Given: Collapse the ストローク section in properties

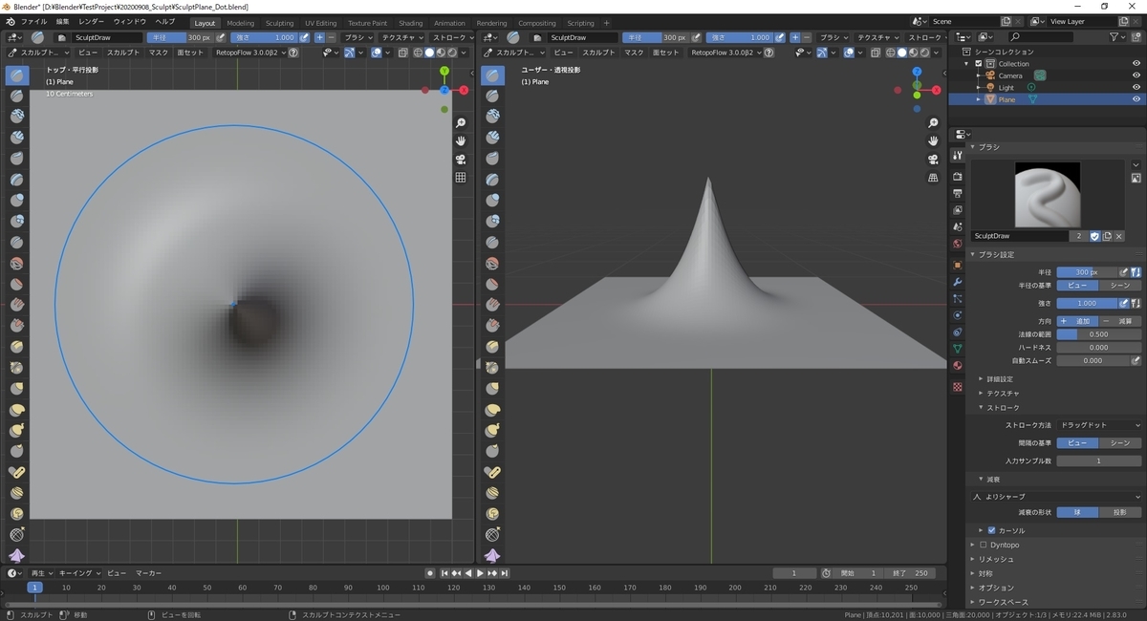Looking at the screenshot, I should coord(1002,408).
